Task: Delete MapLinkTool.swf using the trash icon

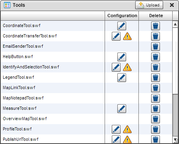Action: (x=156, y=88)
